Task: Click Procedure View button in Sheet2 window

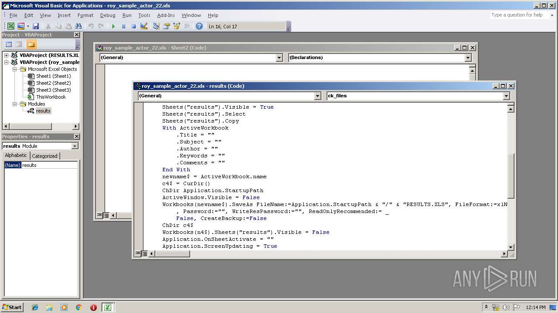Action: click(99, 215)
